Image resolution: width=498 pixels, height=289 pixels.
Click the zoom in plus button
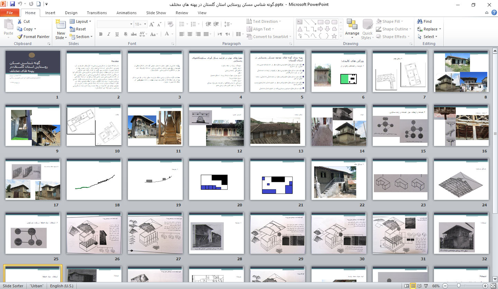[485, 286]
